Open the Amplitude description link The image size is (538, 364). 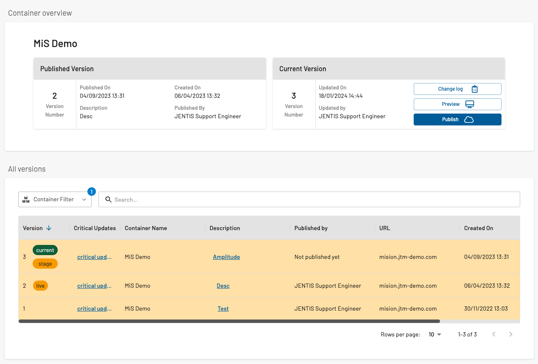pyautogui.click(x=226, y=257)
